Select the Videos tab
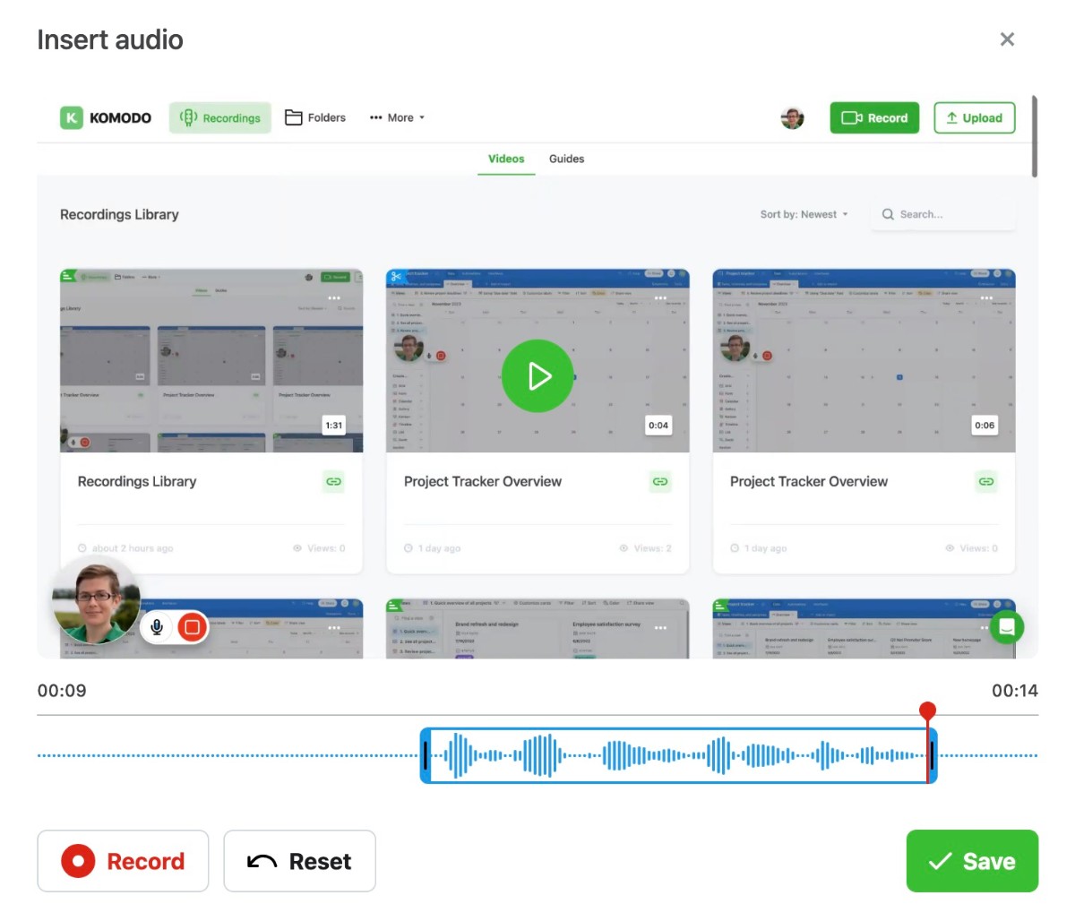Viewport: 1075px width, 904px height. pos(506,159)
